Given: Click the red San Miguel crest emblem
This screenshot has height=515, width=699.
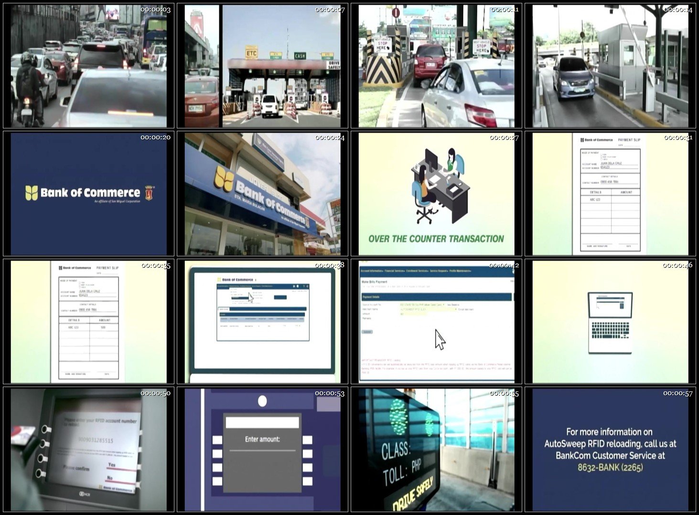Looking at the screenshot, I should 149,193.
